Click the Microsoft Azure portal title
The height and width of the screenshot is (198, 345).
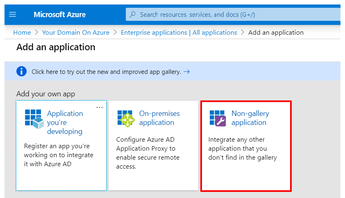(59, 14)
